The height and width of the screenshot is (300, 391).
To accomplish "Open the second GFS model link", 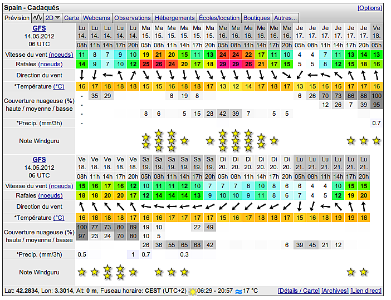I will 39,160.
